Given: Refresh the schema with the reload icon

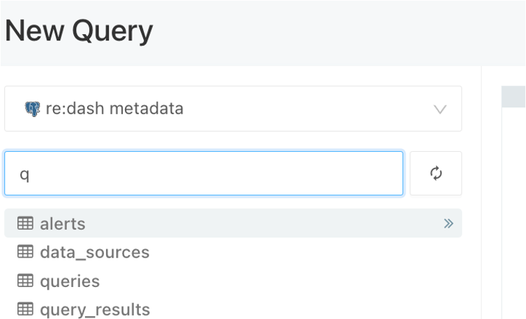Looking at the screenshot, I should point(436,173).
